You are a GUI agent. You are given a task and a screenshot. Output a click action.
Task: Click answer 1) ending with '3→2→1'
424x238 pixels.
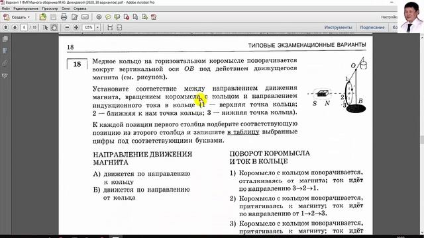click(296, 180)
